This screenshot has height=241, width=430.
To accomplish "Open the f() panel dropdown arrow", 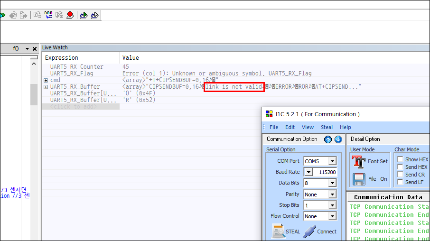I will [27, 49].
